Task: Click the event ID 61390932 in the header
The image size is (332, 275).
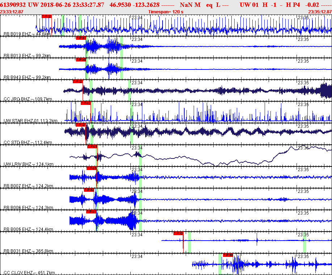Action: (13, 5)
